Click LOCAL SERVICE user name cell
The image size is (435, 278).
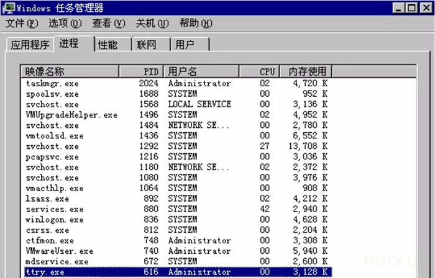pos(199,104)
